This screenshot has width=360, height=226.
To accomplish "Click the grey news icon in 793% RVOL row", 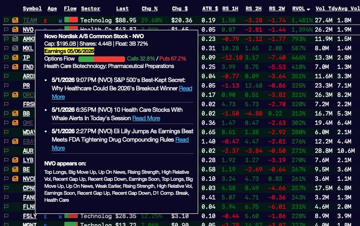I will click(15, 39).
